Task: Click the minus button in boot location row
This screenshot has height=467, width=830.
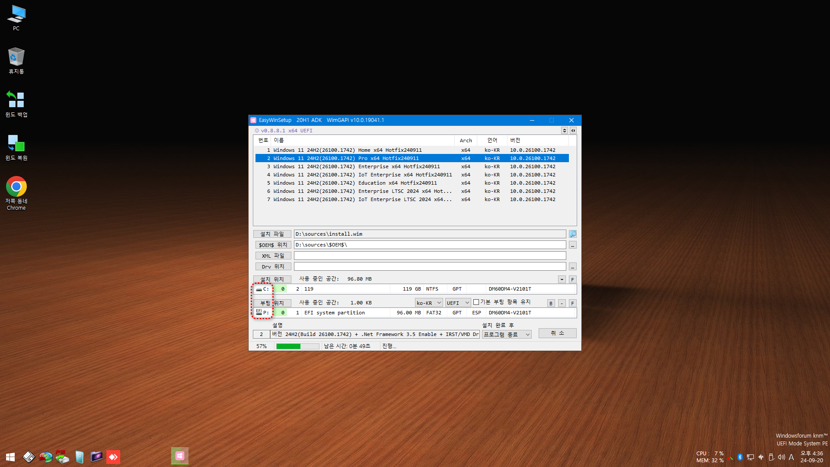Action: (562, 303)
